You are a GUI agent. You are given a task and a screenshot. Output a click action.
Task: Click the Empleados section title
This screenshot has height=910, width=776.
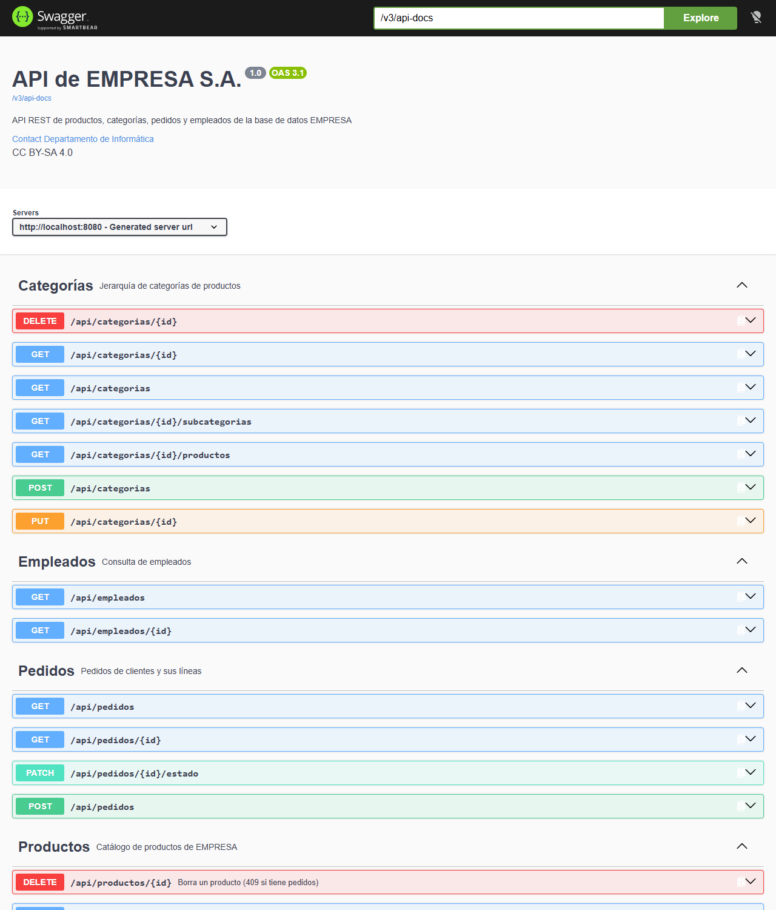57,562
